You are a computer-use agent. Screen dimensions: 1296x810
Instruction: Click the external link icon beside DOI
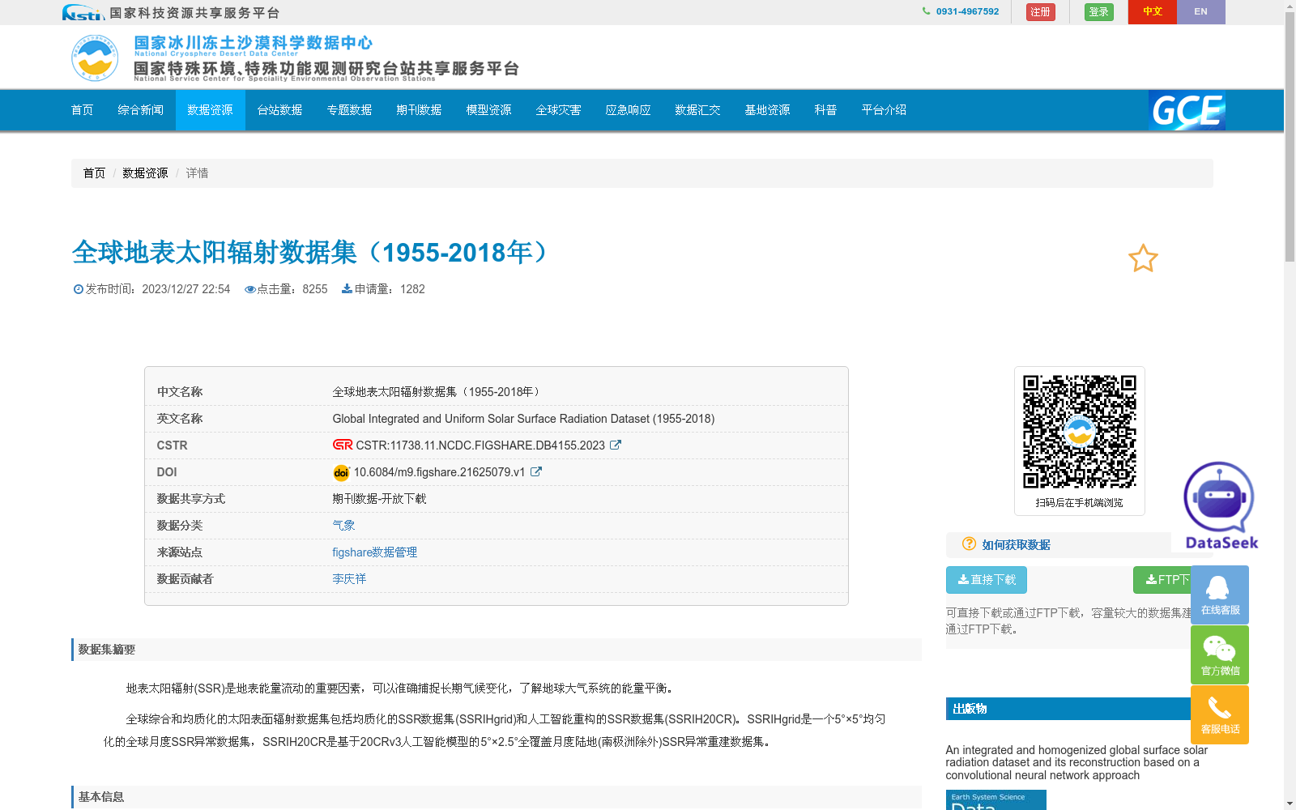coord(536,471)
